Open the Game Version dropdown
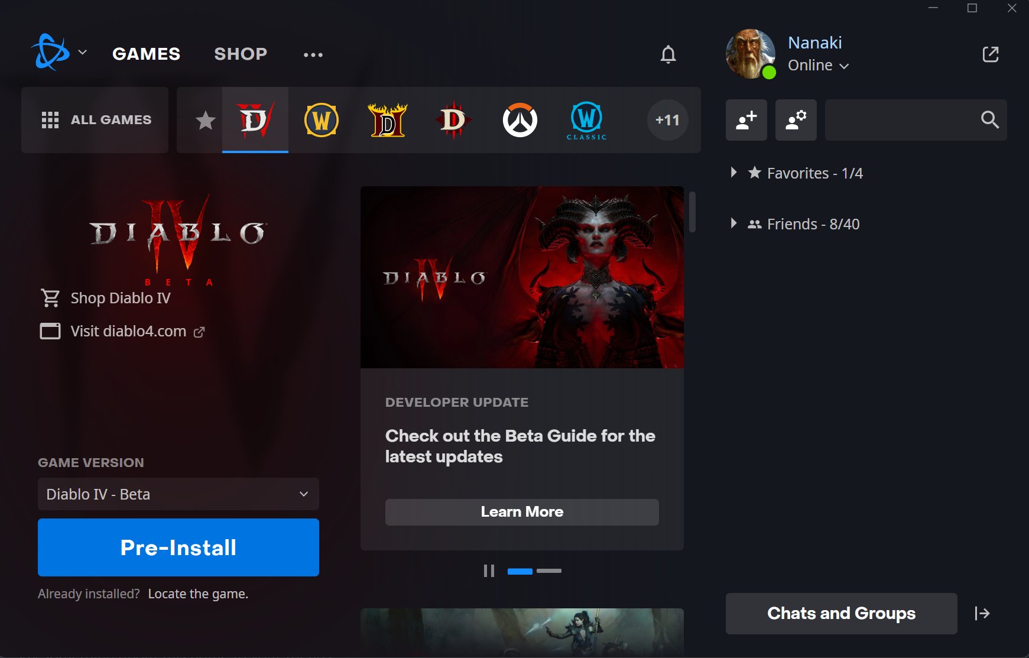Viewport: 1029px width, 658px height. click(x=178, y=494)
